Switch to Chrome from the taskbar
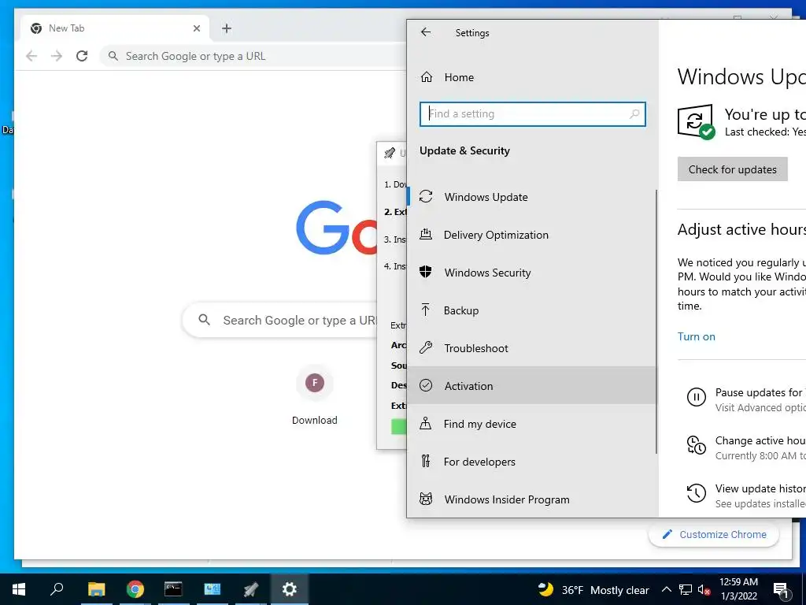 [x=135, y=589]
